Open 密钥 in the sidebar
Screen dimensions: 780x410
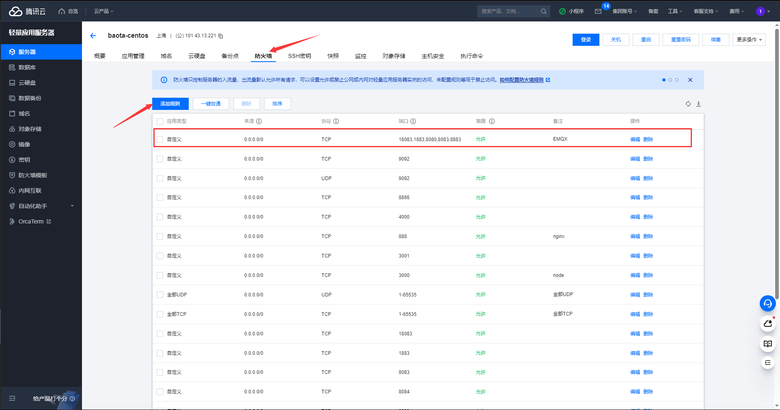[x=41, y=160]
